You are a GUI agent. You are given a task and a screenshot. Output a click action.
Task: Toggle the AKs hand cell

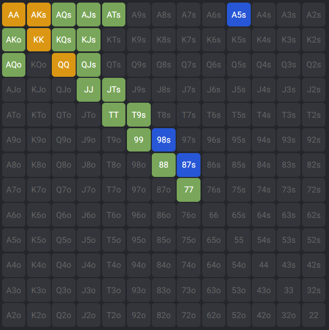(39, 15)
